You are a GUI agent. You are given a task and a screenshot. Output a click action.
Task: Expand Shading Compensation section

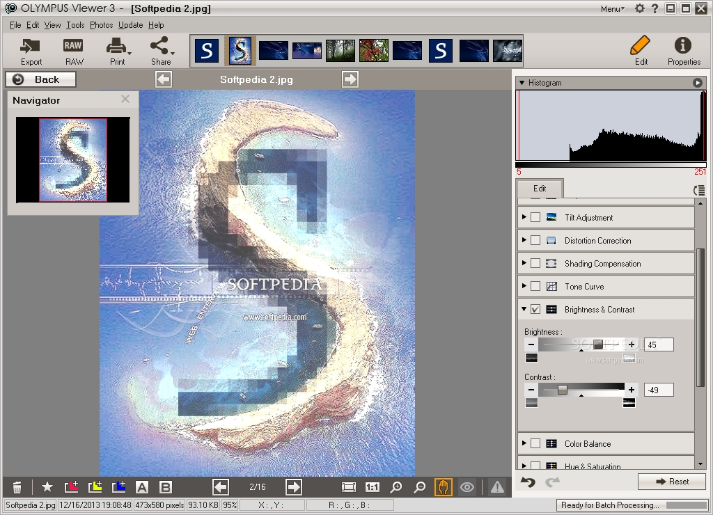pyautogui.click(x=524, y=263)
